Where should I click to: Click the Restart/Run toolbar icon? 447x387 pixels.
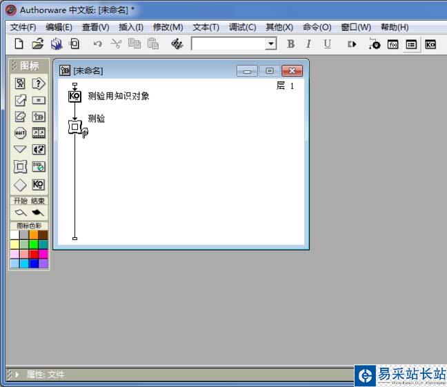click(x=352, y=44)
